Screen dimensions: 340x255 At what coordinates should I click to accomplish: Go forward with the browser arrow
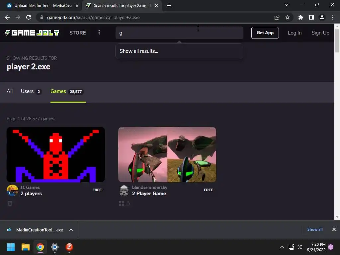click(18, 17)
